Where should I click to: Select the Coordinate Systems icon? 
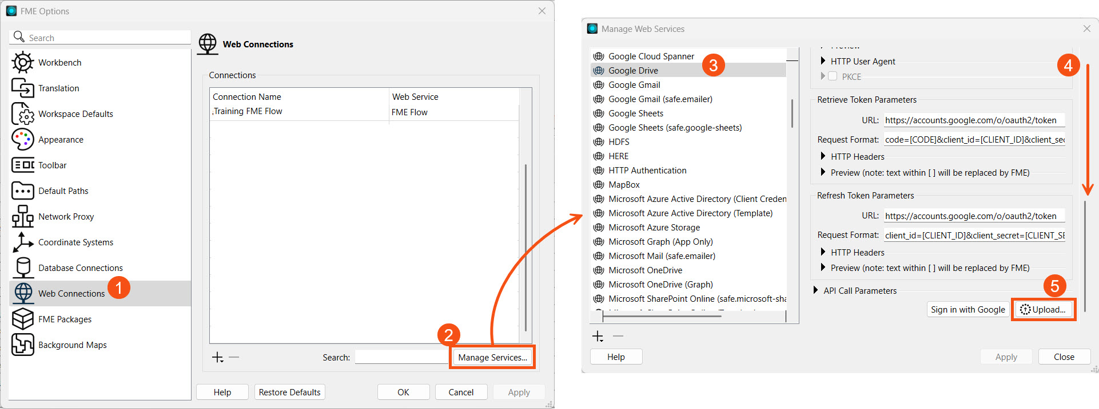coord(23,242)
